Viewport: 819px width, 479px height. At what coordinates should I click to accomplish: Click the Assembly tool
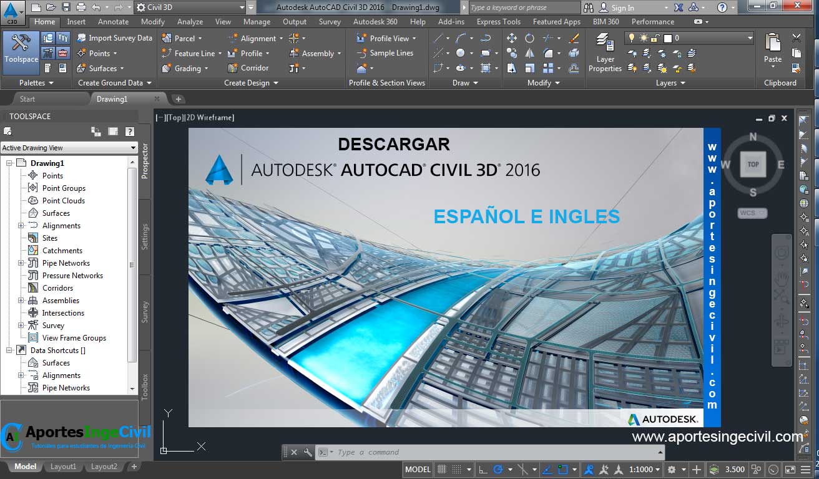pyautogui.click(x=315, y=53)
